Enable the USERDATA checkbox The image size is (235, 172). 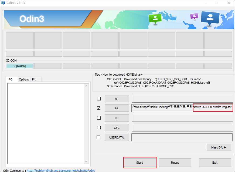tap(98, 137)
